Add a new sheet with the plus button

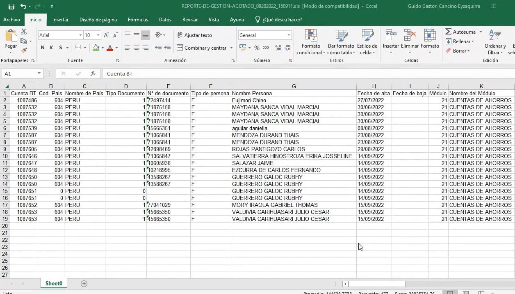84,283
